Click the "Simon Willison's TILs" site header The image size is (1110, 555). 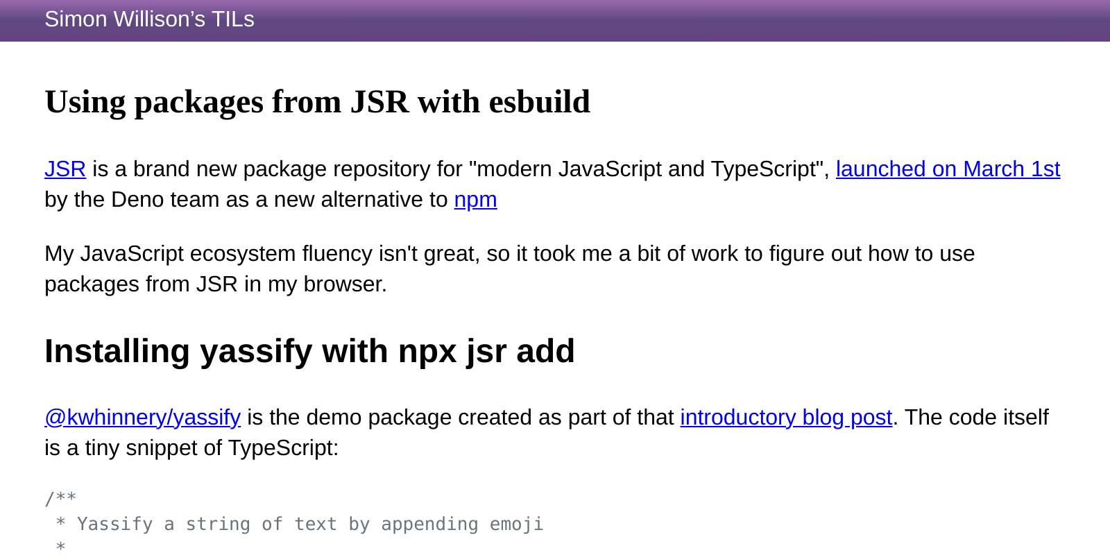(149, 19)
